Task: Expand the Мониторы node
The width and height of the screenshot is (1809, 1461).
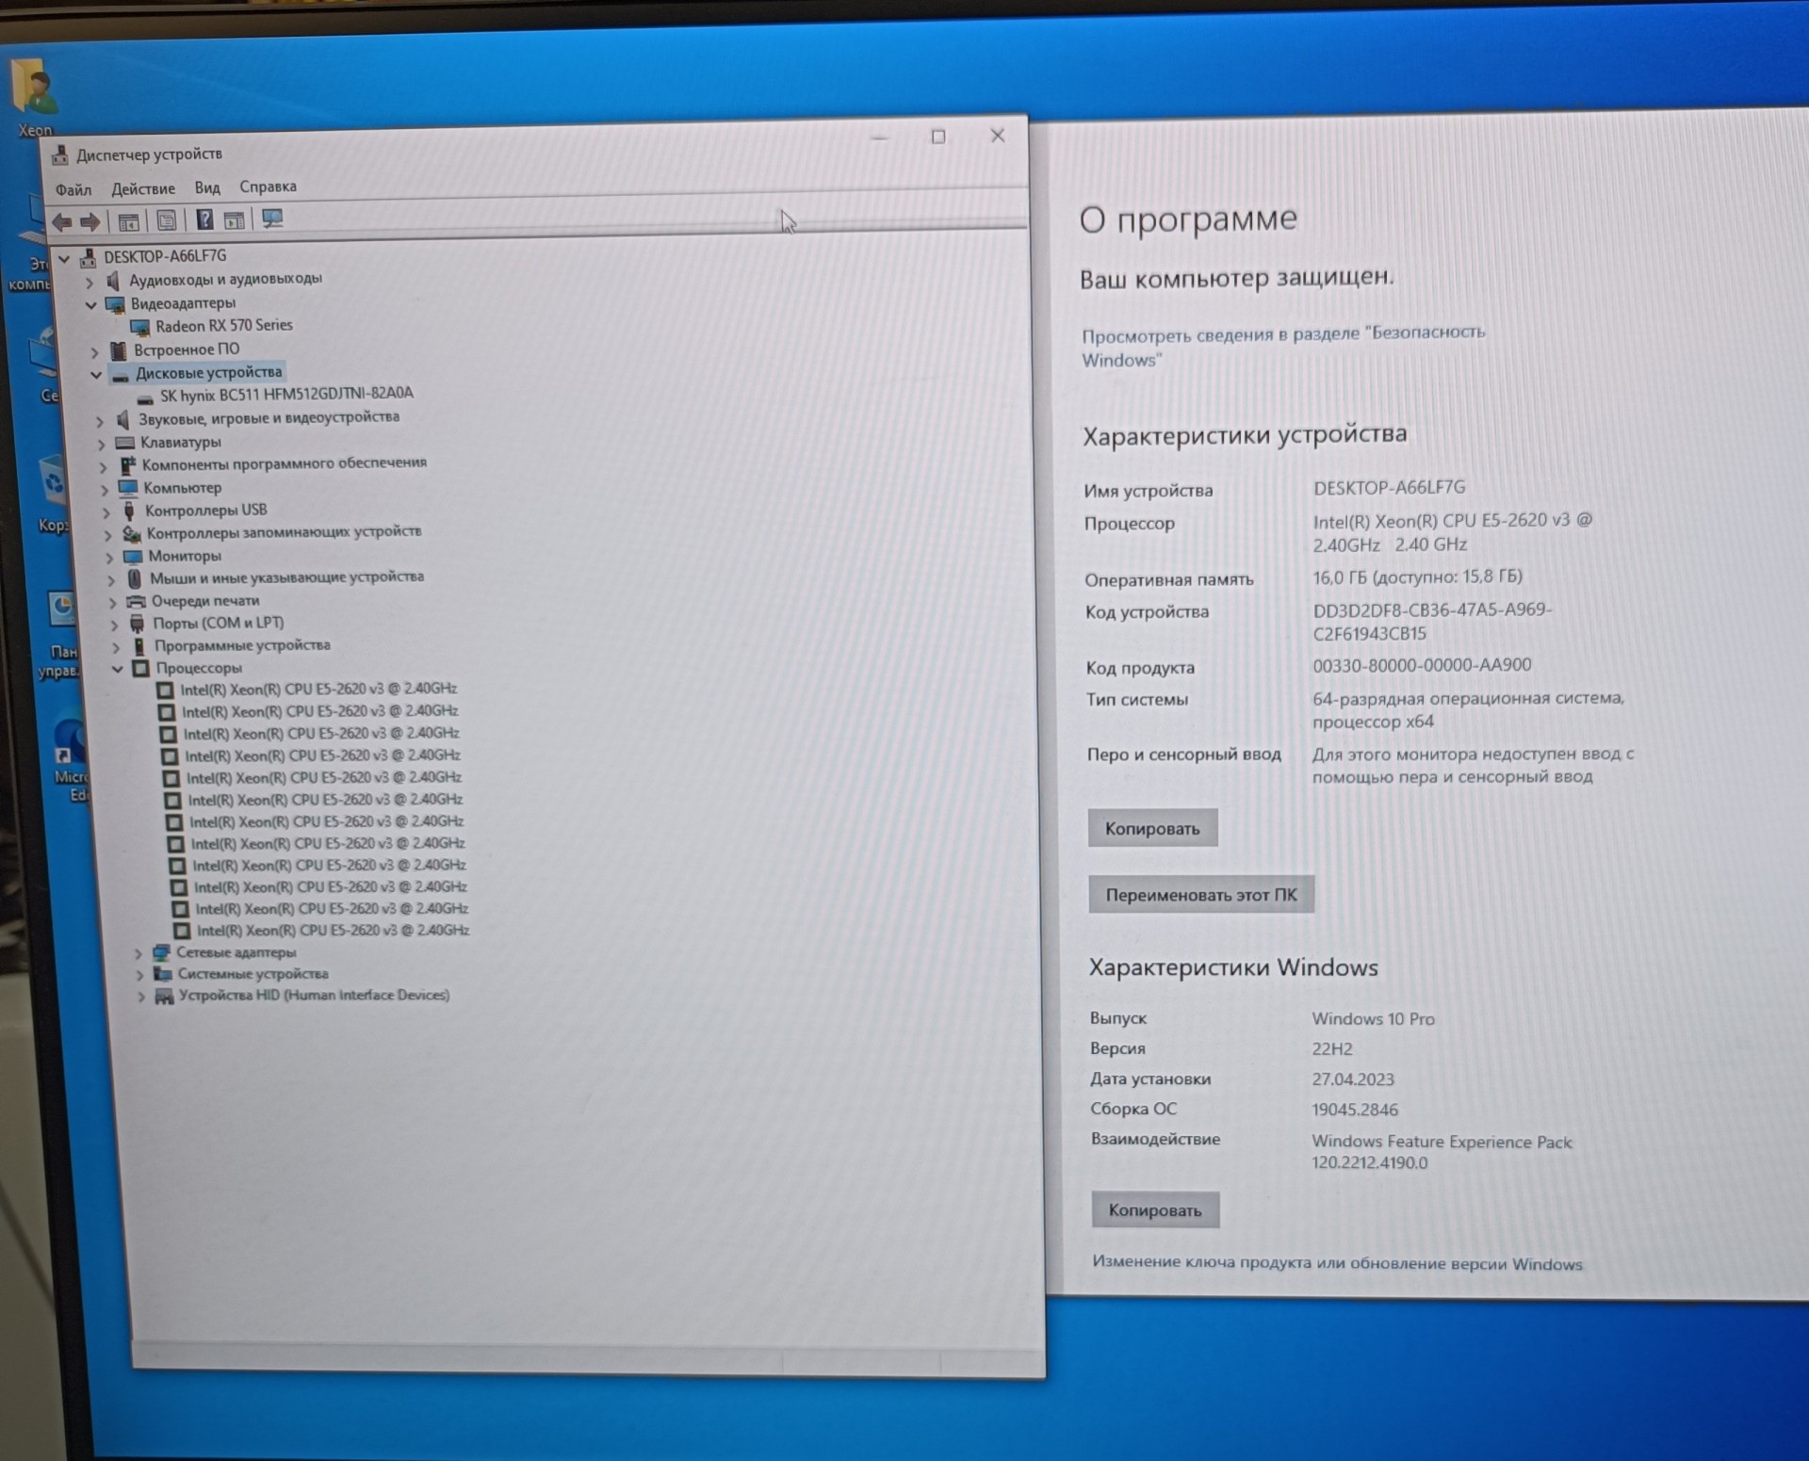Action: coord(109,558)
